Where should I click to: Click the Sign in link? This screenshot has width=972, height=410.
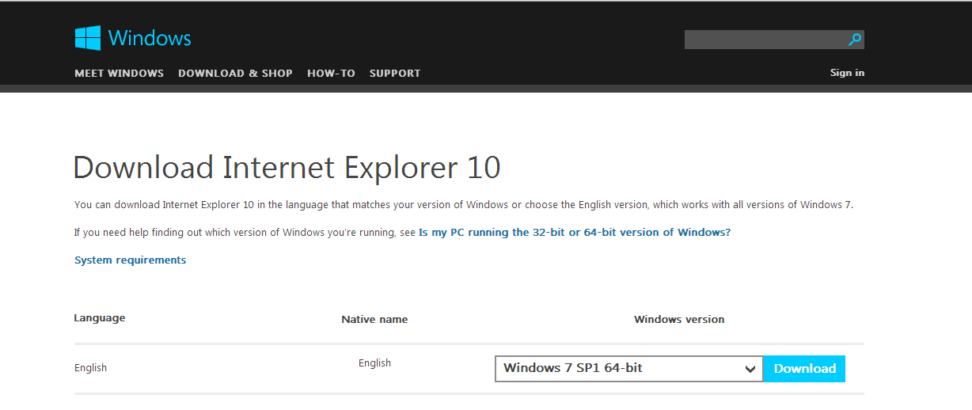[847, 73]
